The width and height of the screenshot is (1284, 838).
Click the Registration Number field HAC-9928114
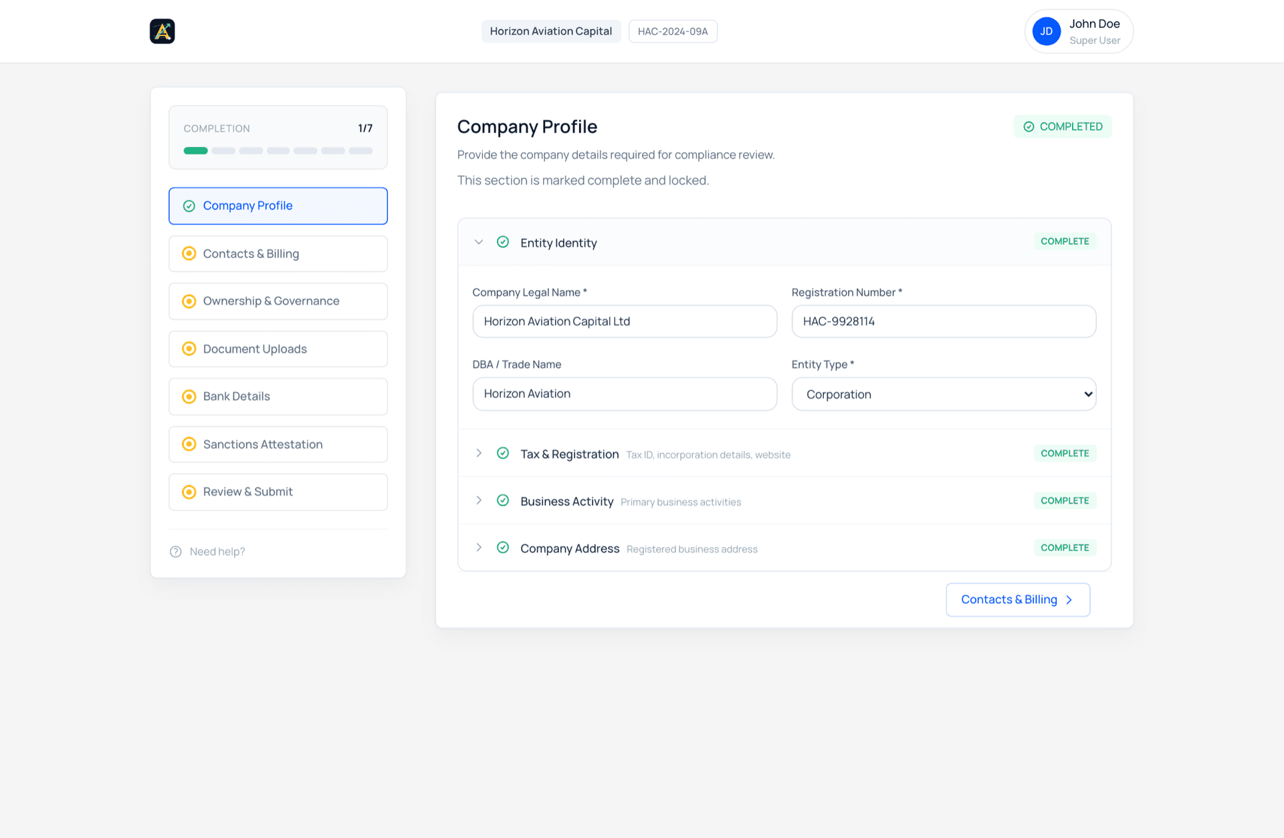click(944, 322)
